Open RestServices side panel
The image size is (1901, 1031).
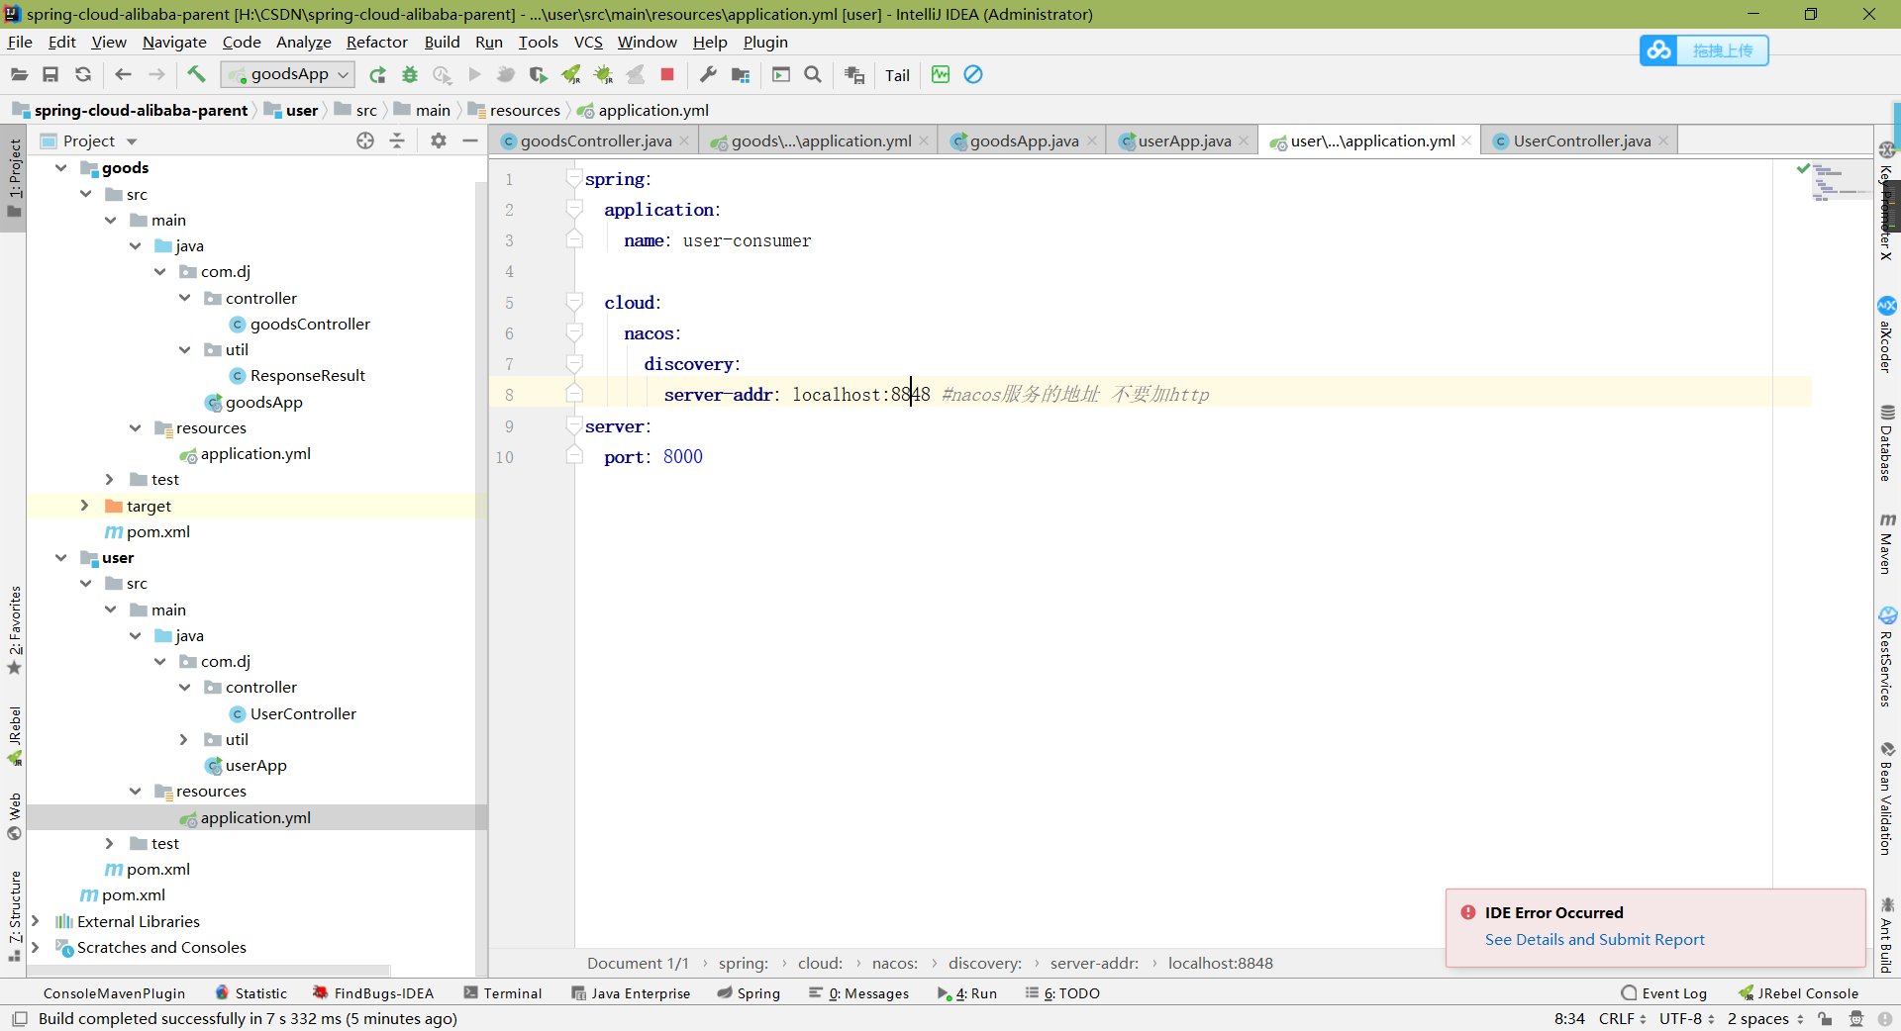(1887, 657)
